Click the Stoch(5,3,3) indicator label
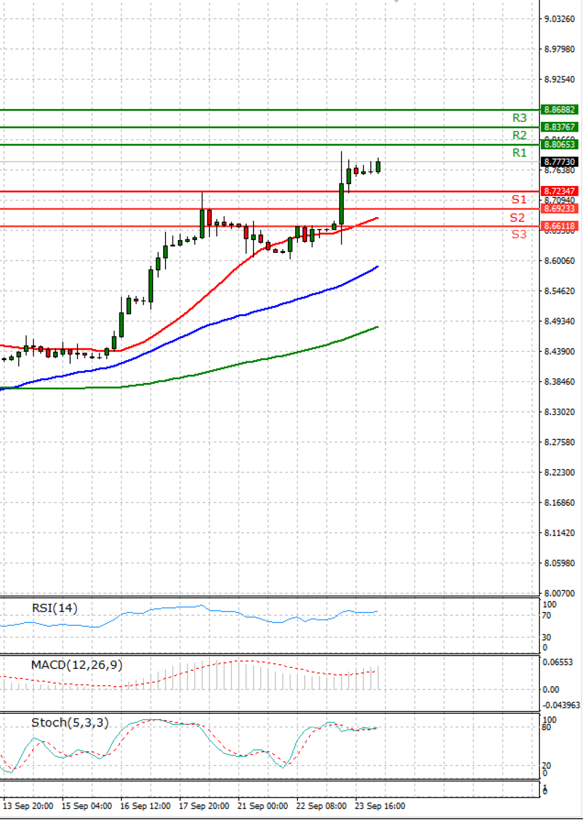The height and width of the screenshot is (820, 583). coord(70,723)
